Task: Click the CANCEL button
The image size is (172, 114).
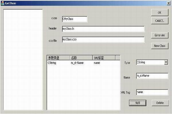Action: tap(160, 21)
